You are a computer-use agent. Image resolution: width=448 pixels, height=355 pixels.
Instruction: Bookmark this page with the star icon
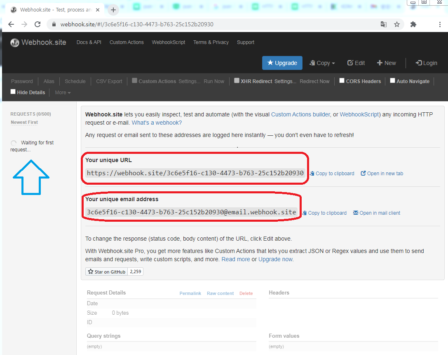point(397,25)
